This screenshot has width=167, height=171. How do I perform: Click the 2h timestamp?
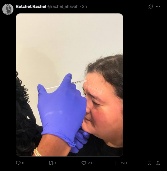[84, 6]
